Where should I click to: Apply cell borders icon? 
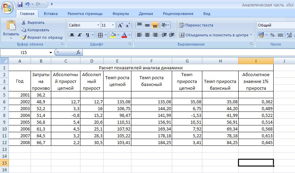pos(100,35)
